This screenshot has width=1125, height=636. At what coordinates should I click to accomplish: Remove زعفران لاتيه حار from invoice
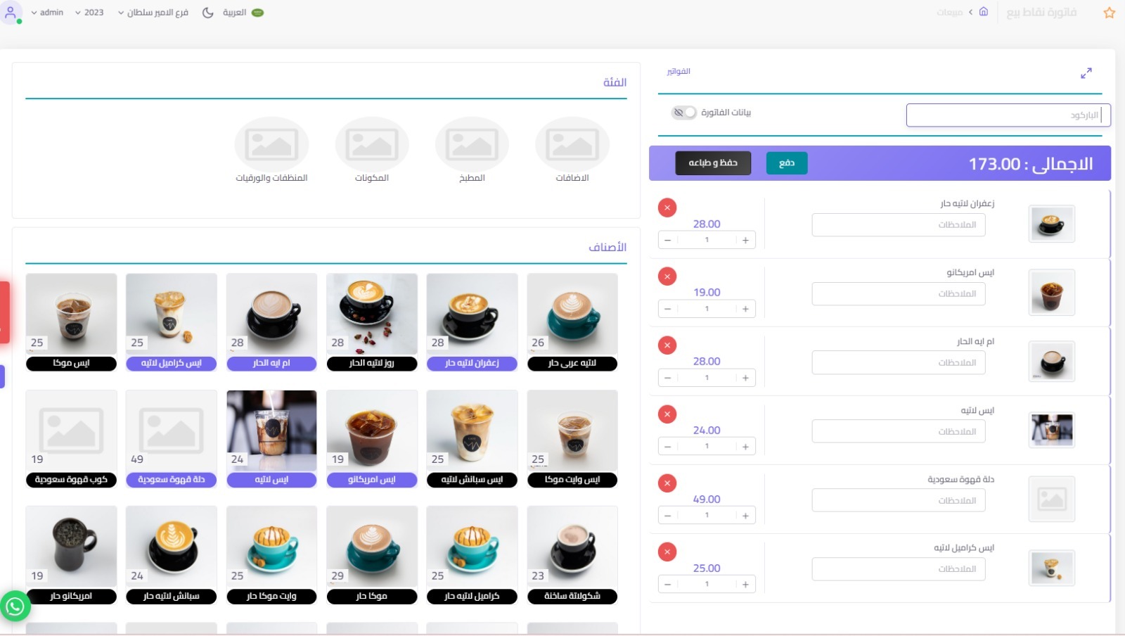[x=667, y=208]
